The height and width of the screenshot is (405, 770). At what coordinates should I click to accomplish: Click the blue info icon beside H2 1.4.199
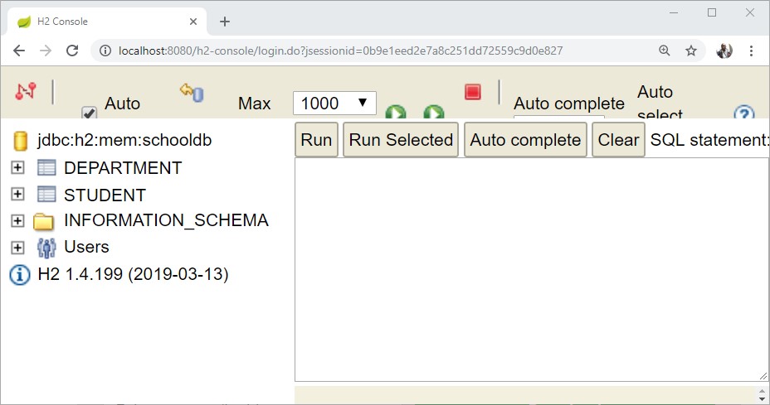(x=20, y=274)
